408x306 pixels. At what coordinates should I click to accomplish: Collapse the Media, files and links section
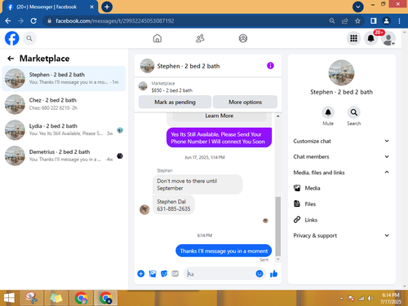point(341,173)
